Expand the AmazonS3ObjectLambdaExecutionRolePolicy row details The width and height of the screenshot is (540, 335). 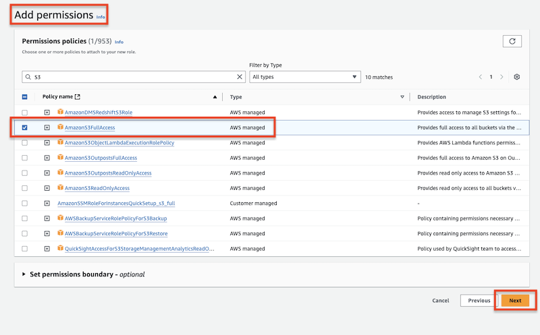[47, 143]
